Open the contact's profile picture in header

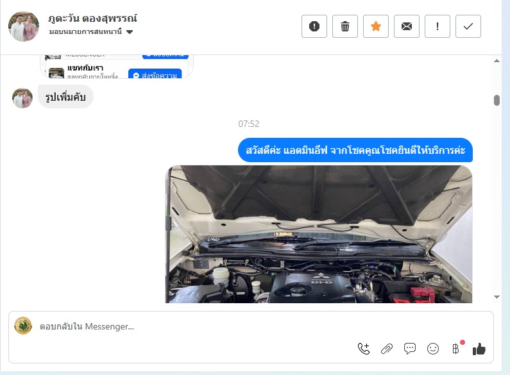(24, 27)
